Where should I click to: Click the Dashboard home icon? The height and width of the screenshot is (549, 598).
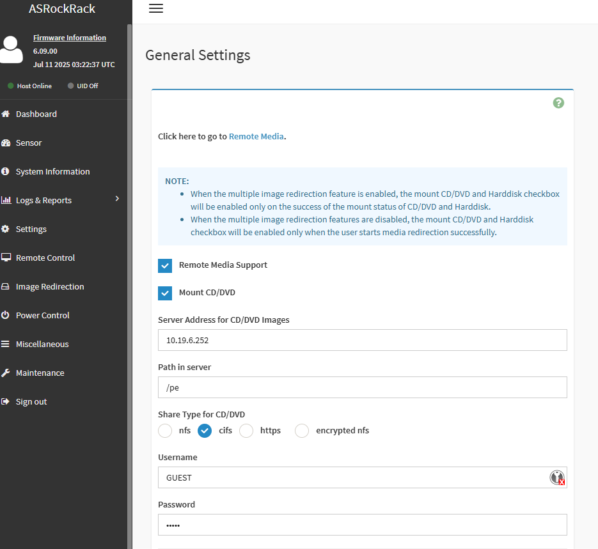[6, 114]
